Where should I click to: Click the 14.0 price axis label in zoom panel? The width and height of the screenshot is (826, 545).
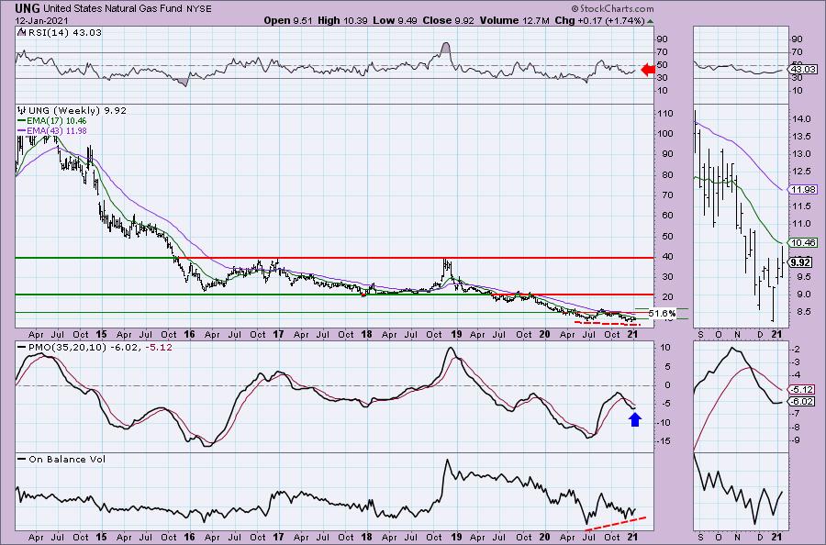(801, 119)
